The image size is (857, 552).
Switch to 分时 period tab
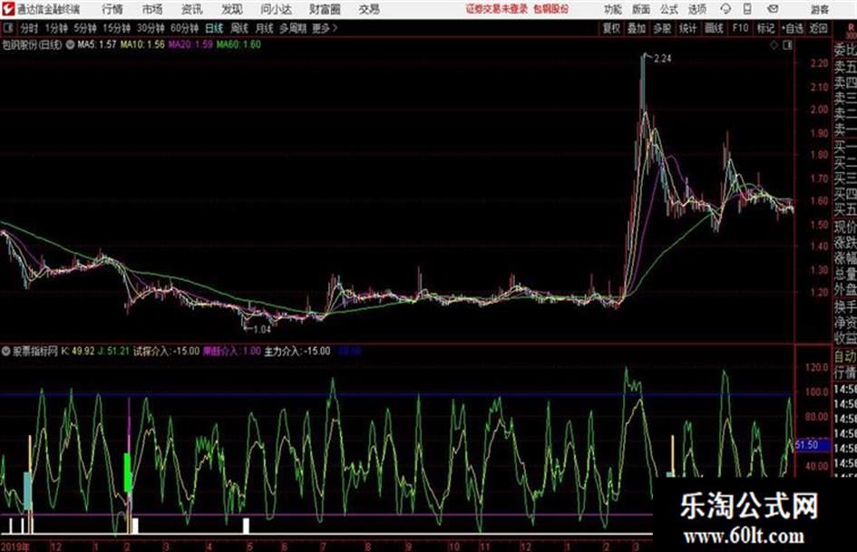(x=30, y=28)
